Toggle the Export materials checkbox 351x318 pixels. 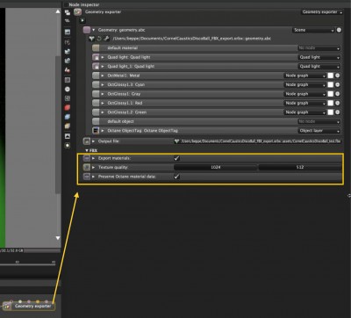(176, 158)
